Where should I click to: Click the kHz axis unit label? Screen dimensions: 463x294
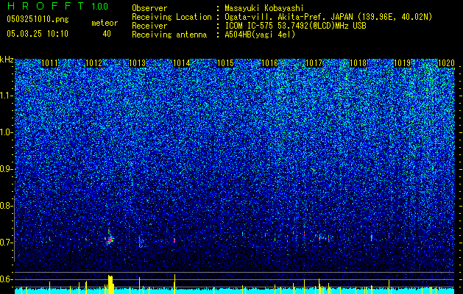coord(7,60)
